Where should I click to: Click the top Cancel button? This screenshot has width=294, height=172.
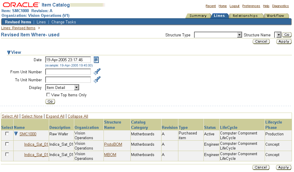click(x=261, y=41)
